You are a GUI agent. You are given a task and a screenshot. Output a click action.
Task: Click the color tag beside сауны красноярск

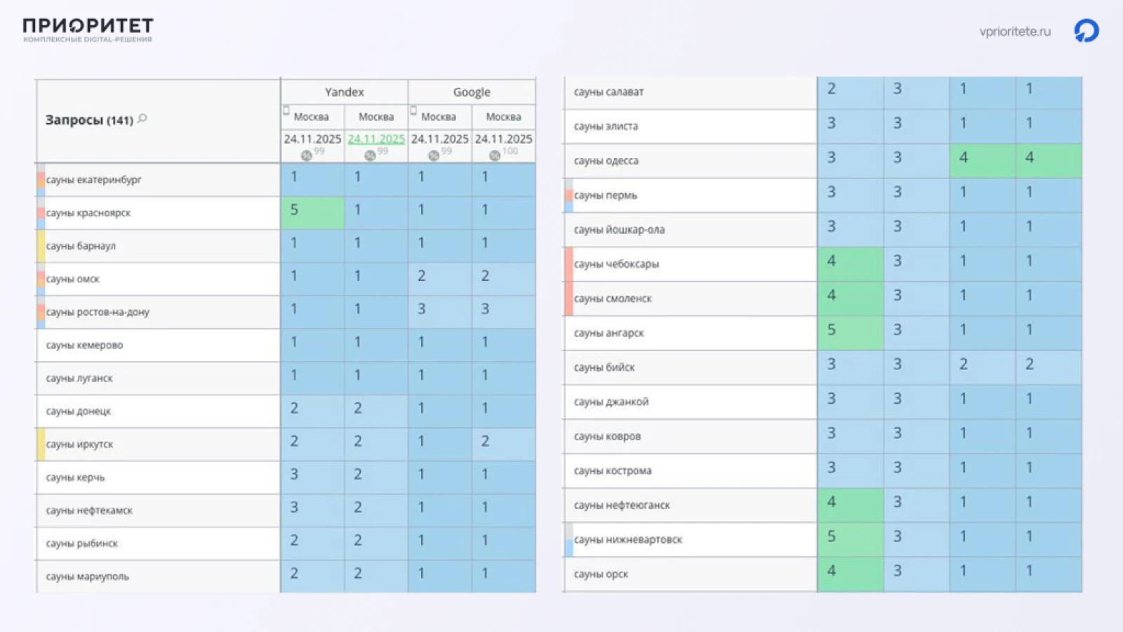[x=41, y=213]
